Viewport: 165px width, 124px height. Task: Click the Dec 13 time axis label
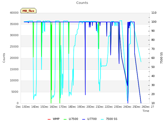[x=21, y=107]
